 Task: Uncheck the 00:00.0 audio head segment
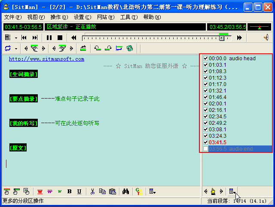(x=205, y=59)
